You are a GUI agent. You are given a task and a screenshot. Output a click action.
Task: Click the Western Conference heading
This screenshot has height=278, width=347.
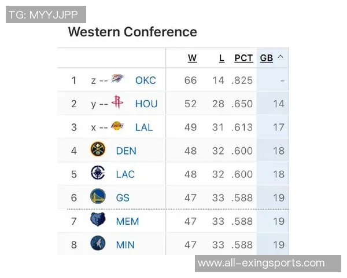[x=132, y=32]
